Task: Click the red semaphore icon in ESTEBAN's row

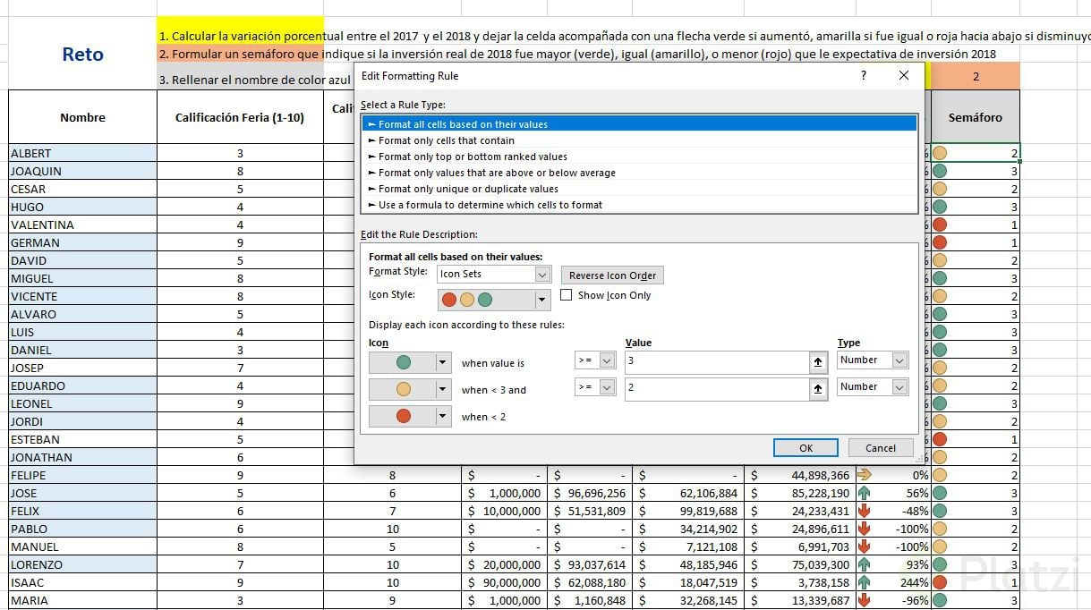Action: (x=940, y=439)
